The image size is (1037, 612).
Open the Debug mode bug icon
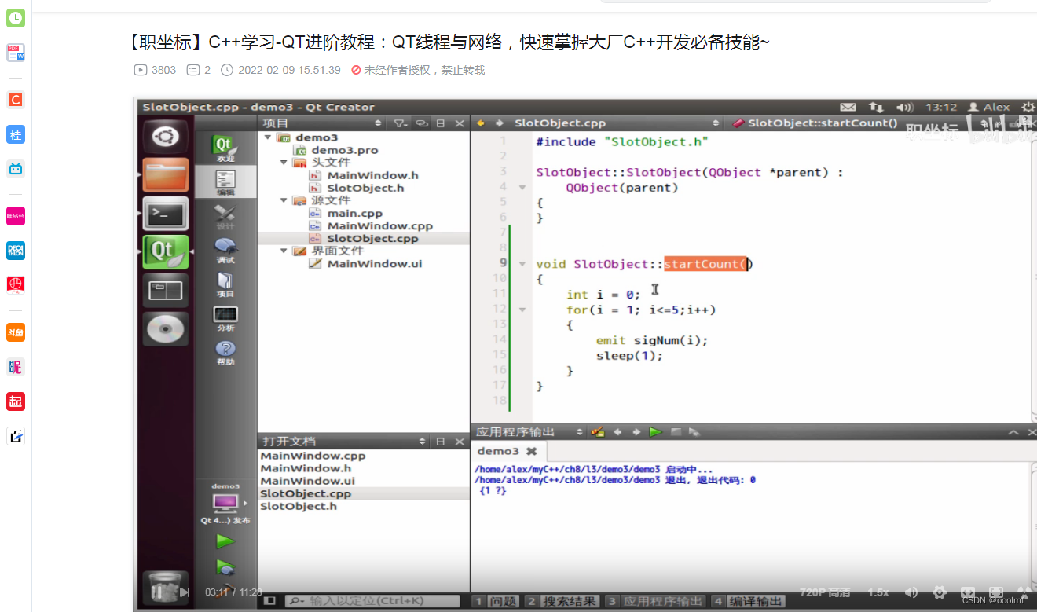[225, 249]
